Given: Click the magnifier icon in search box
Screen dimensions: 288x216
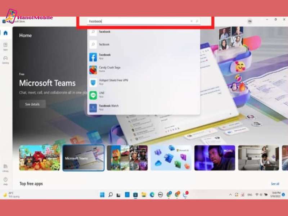Looking at the screenshot, I should (197, 21).
